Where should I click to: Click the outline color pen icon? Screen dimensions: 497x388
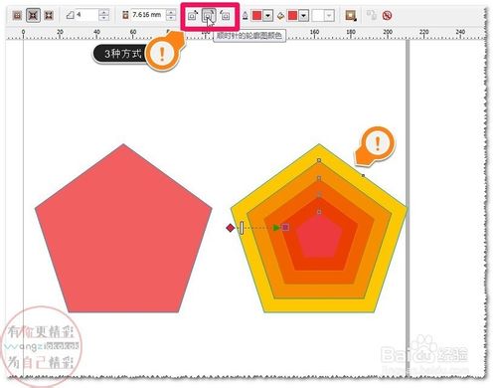click(245, 15)
